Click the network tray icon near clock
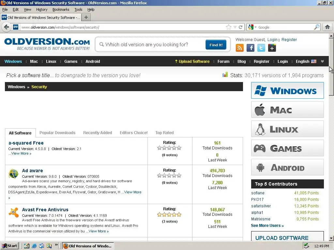The width and height of the screenshot is (334, 250). click(306, 246)
